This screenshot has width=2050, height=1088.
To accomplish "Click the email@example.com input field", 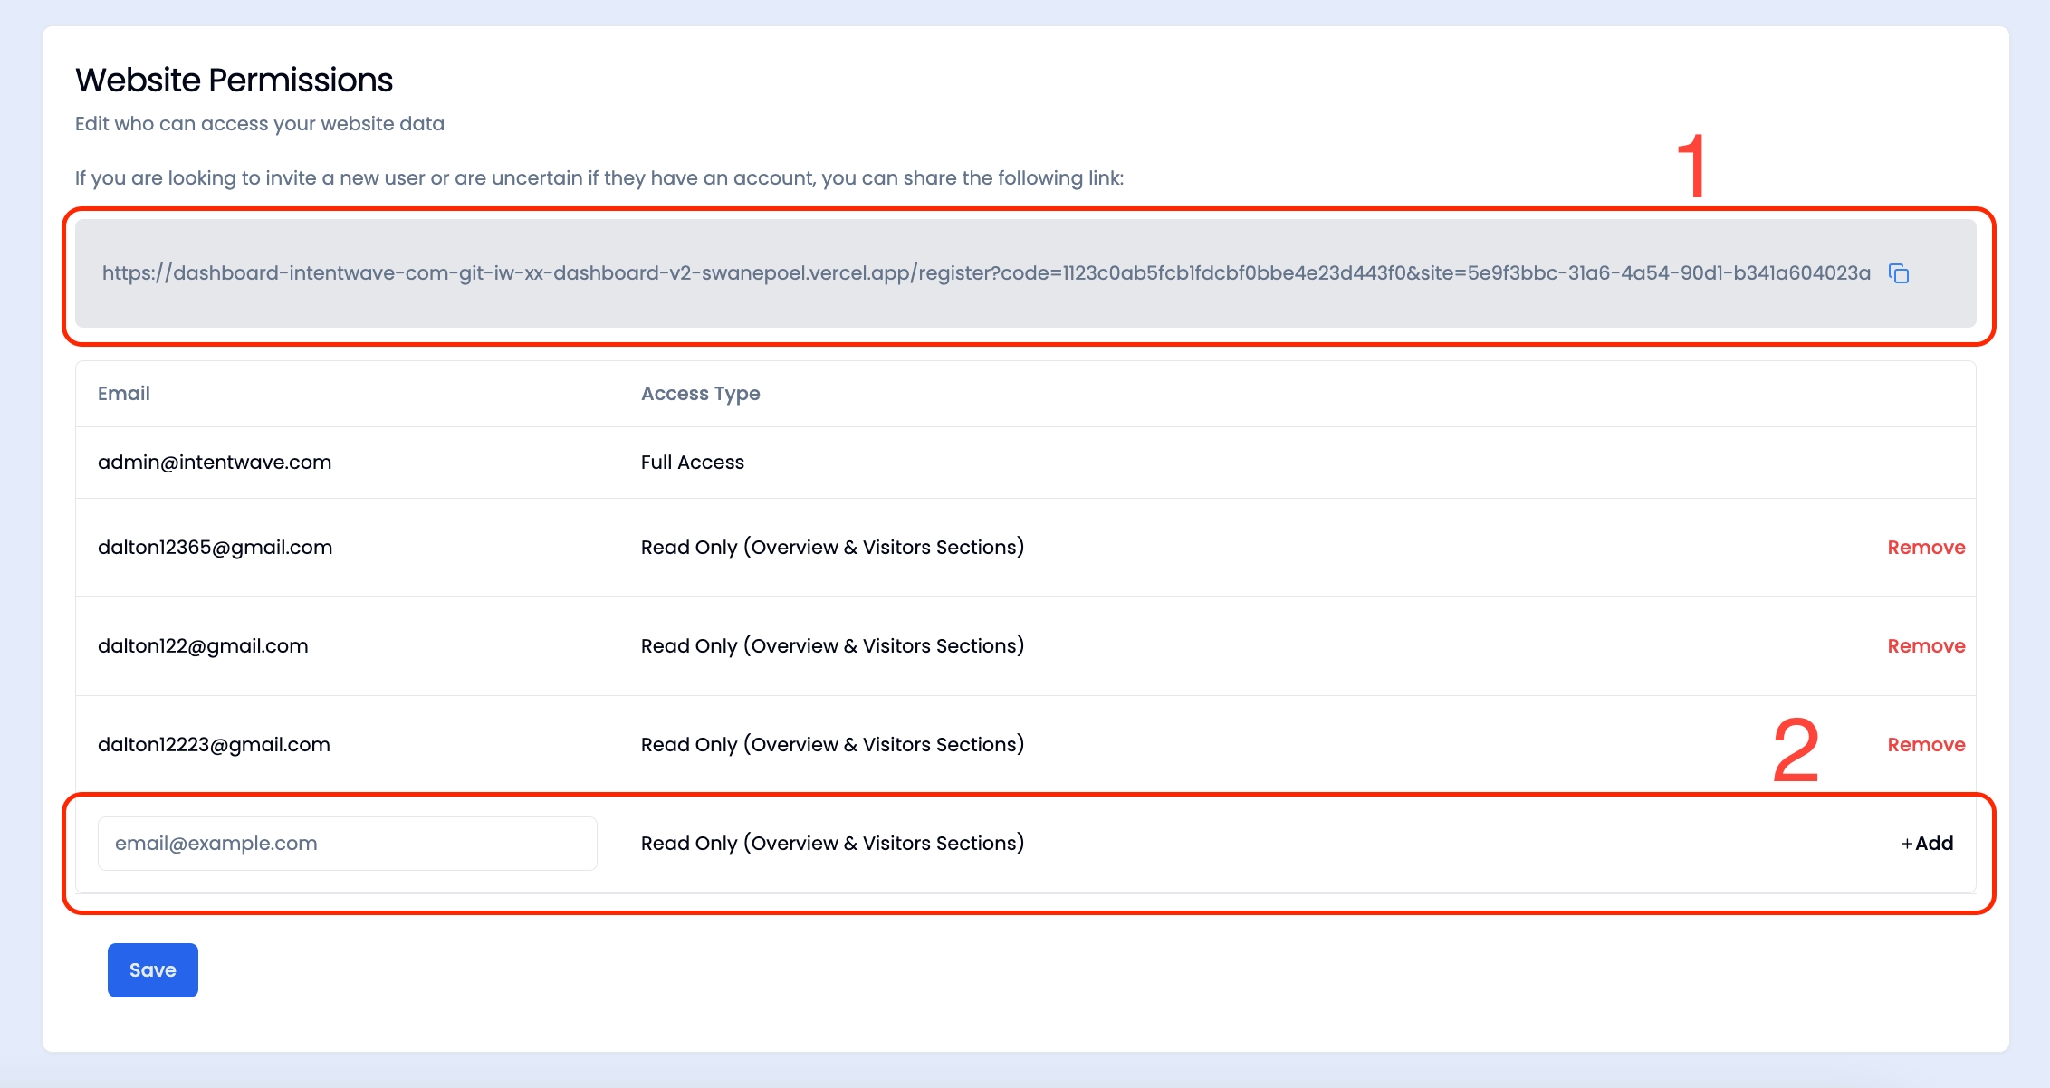I will (x=347, y=844).
